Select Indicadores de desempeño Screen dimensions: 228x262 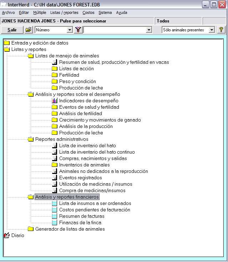click(x=89, y=101)
